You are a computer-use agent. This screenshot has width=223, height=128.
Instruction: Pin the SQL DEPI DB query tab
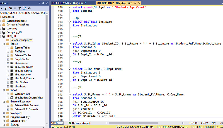135,3
